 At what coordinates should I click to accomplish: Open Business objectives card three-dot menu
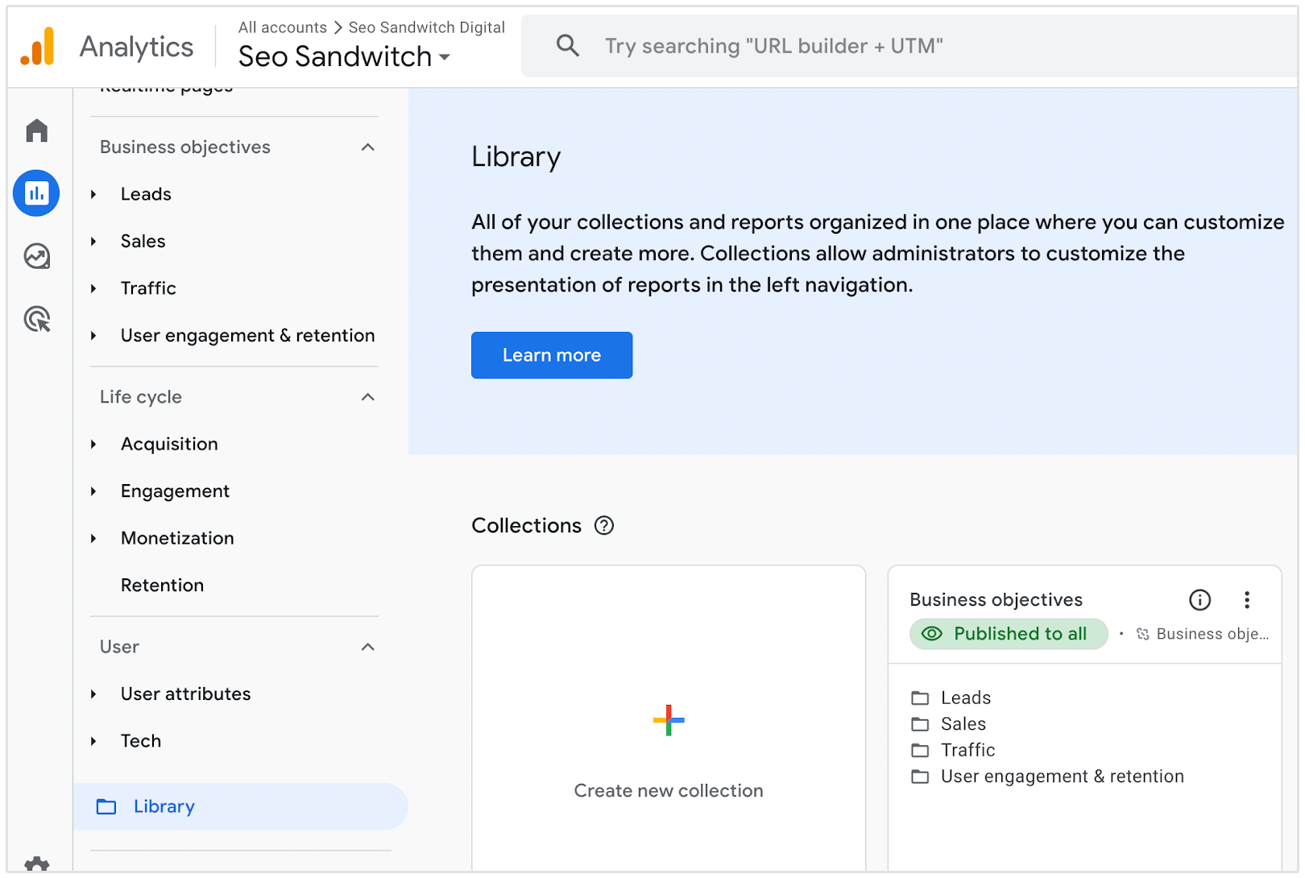pyautogui.click(x=1246, y=600)
